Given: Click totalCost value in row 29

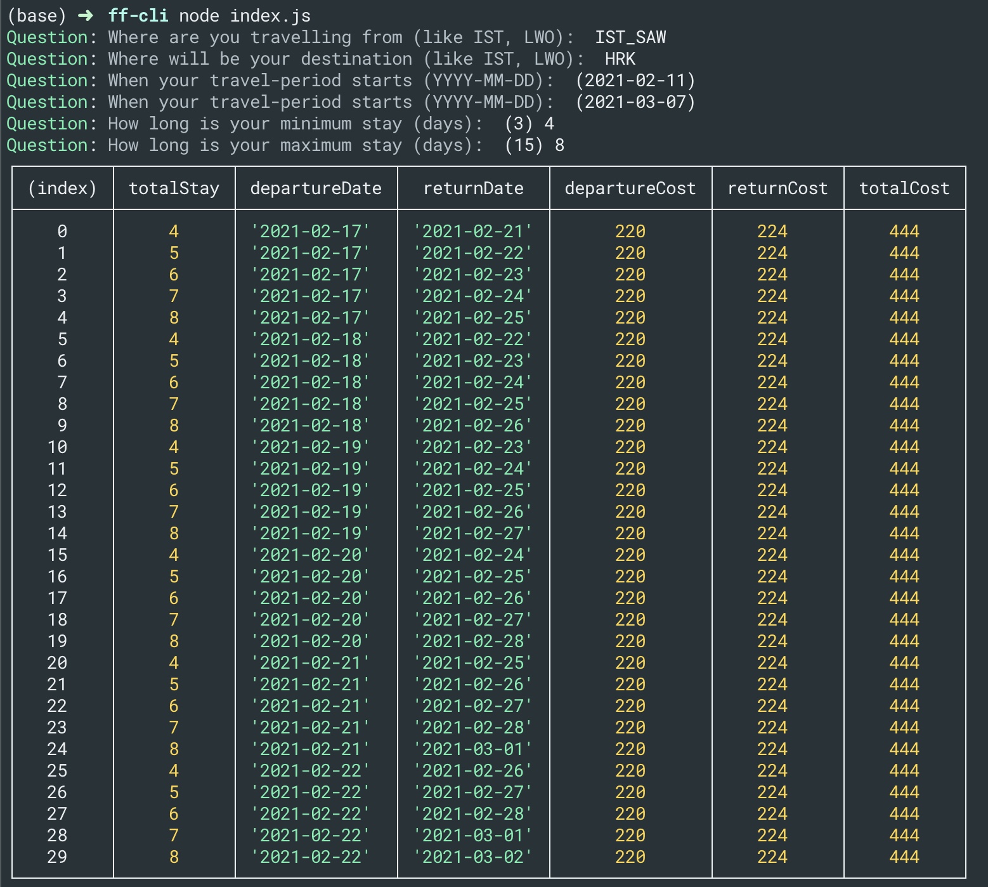Looking at the screenshot, I should 904,857.
